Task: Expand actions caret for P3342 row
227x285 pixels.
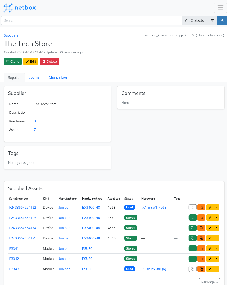Action: (x=216, y=259)
